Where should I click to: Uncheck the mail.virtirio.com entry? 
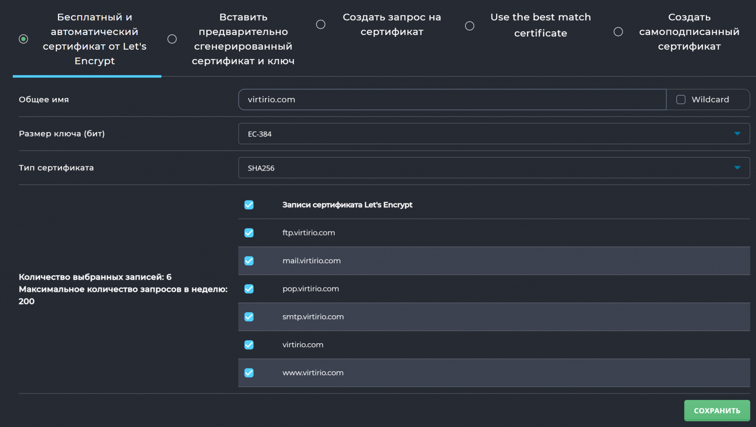(x=249, y=261)
